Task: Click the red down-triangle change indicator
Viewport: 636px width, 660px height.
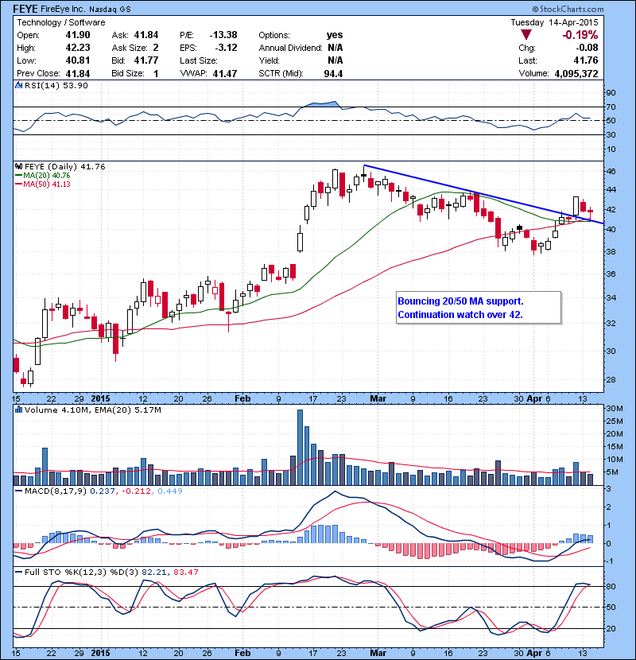Action: [526, 35]
